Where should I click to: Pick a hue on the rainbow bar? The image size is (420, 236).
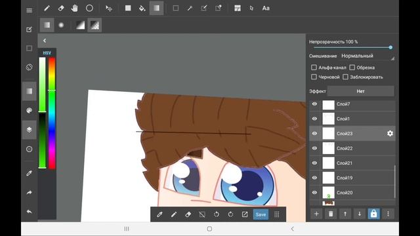point(52,113)
